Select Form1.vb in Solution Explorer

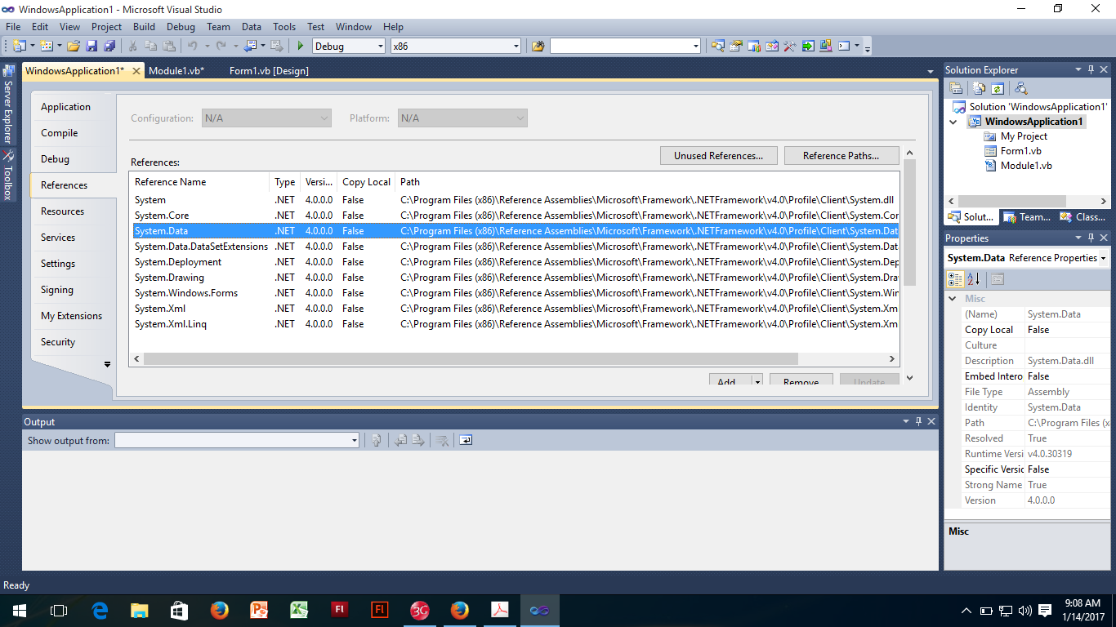point(1020,151)
